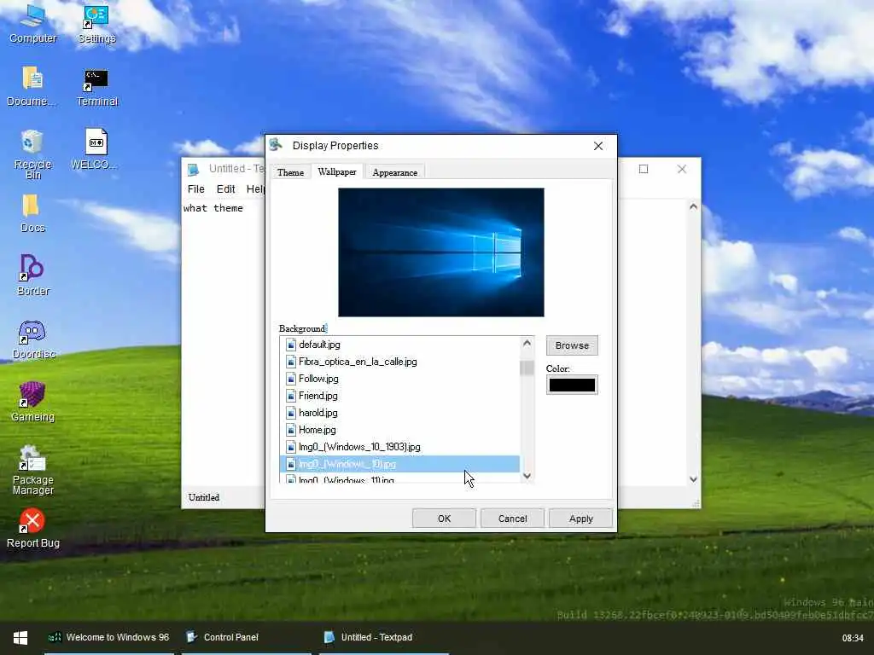Launch the Border app shortcut
Image resolution: width=874 pixels, height=655 pixels.
tap(32, 275)
